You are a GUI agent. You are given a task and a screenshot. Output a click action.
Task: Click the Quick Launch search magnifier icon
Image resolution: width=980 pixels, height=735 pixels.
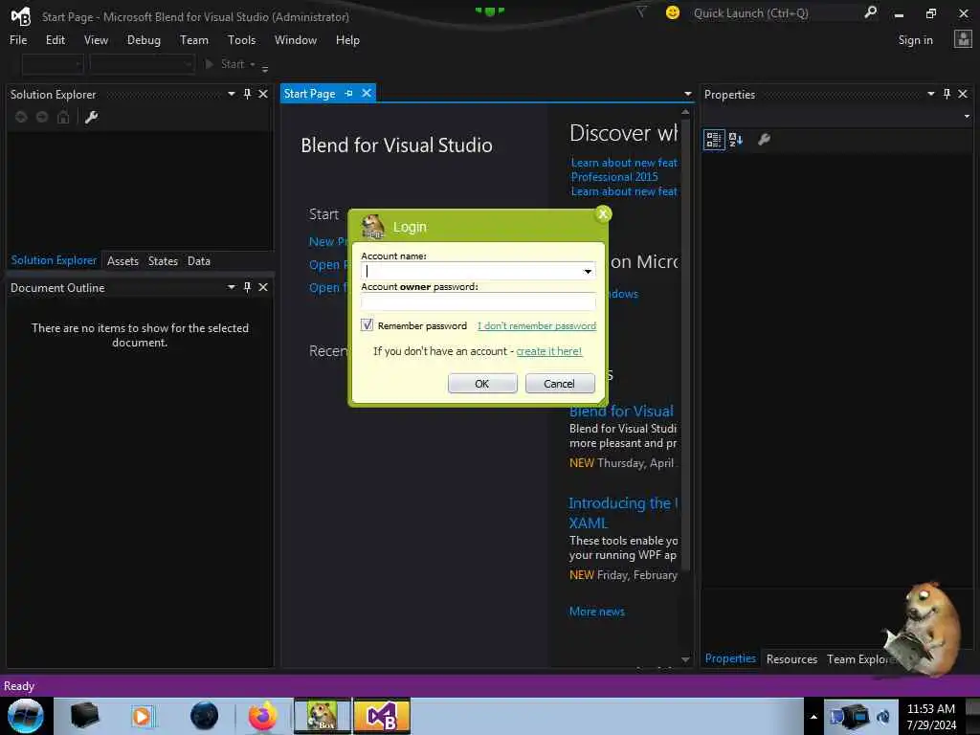870,12
